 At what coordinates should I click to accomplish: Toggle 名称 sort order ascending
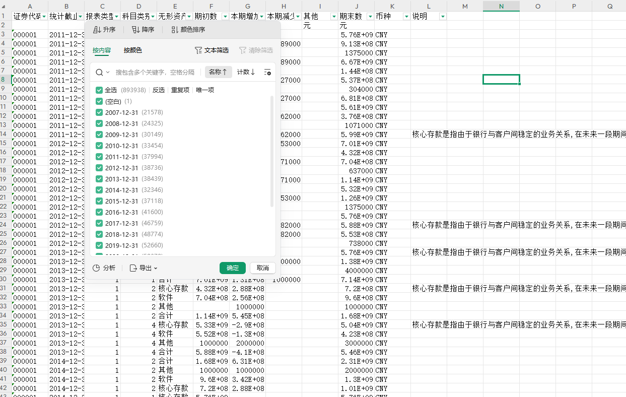[218, 72]
